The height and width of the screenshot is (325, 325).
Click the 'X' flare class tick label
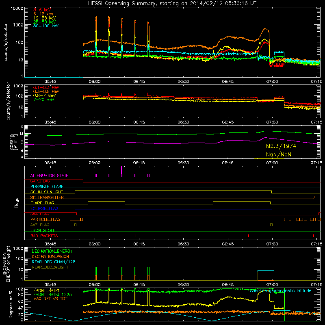pos(22,127)
